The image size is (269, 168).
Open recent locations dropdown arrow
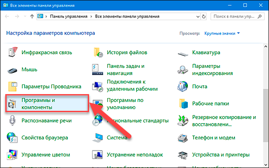pos(25,16)
